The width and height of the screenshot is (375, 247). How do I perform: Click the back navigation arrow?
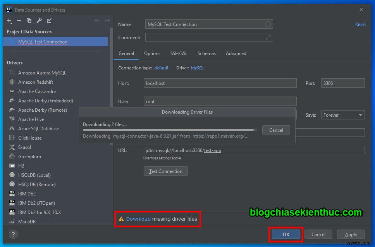point(97,21)
